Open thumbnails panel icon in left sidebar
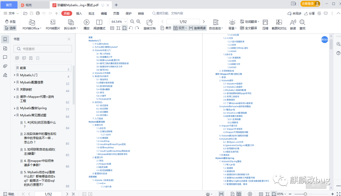Screen dimensions: 341x196 [5, 48]
